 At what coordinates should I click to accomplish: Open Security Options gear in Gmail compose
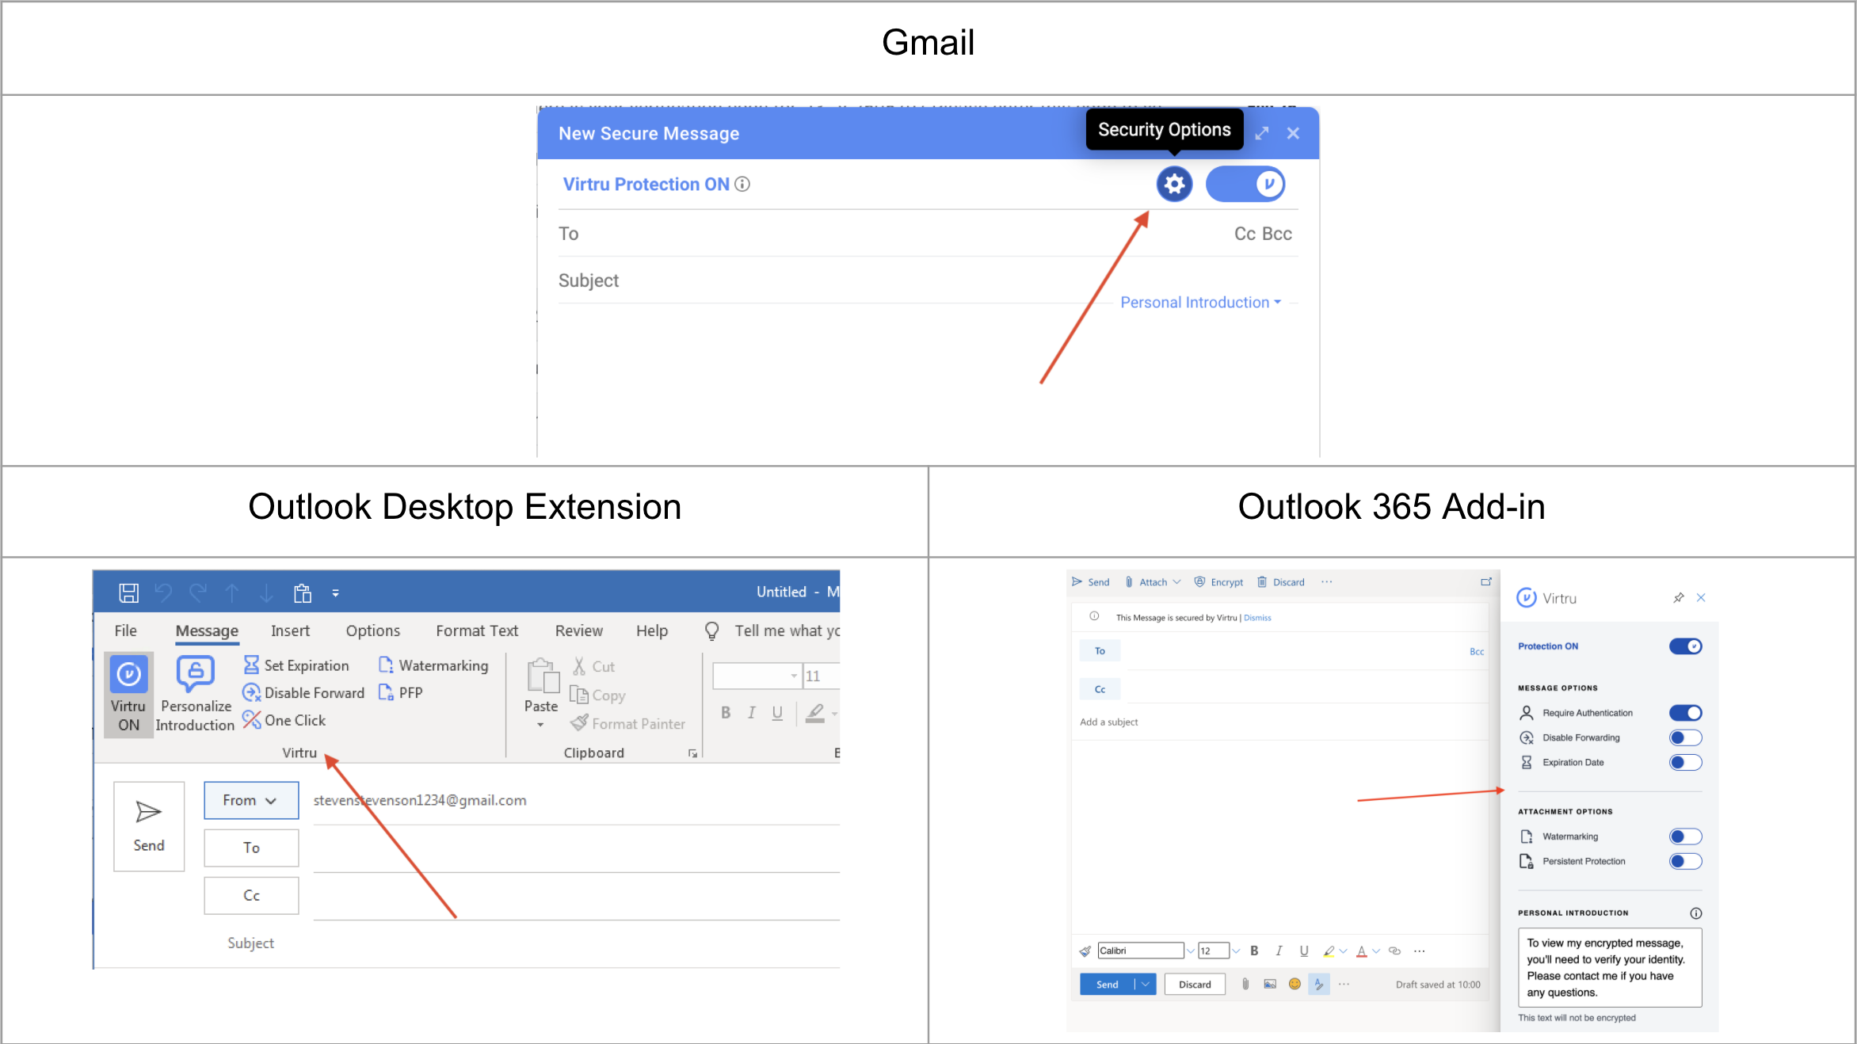(x=1174, y=185)
